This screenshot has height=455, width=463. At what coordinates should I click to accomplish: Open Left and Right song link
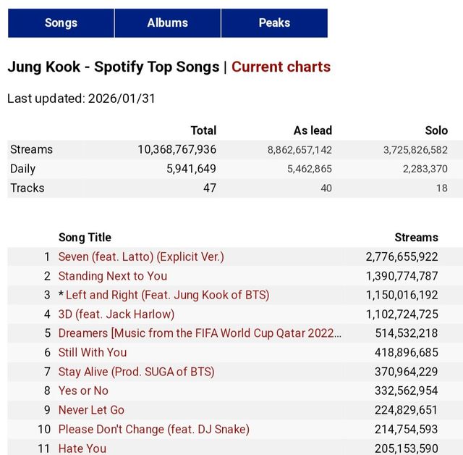pos(167,295)
